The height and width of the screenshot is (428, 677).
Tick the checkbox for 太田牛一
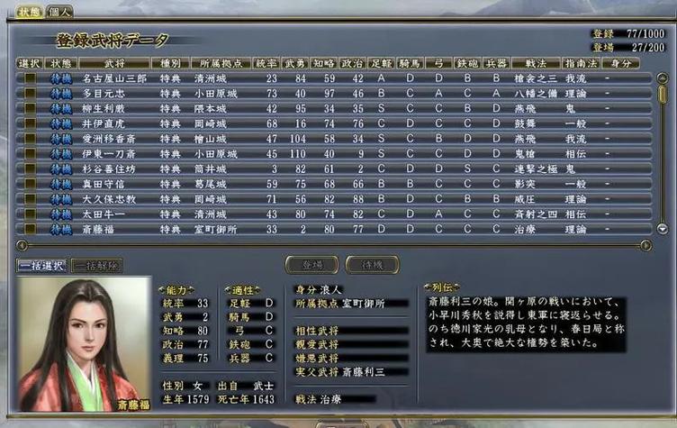[30, 214]
